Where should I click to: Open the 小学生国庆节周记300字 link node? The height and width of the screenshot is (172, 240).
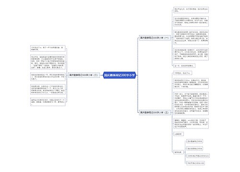coord(198,156)
